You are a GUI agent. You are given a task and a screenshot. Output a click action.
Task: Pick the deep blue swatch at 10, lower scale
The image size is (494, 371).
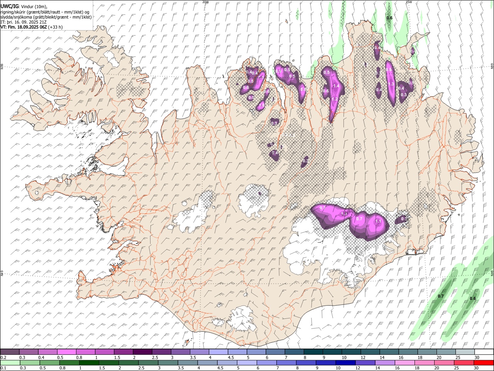345,362
